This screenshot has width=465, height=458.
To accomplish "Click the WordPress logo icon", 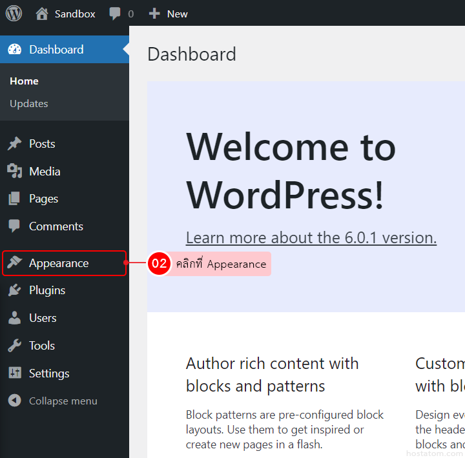I will click(14, 13).
